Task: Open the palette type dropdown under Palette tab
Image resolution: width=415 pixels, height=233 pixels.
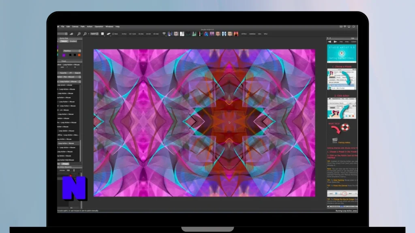Action: [x=72, y=51]
